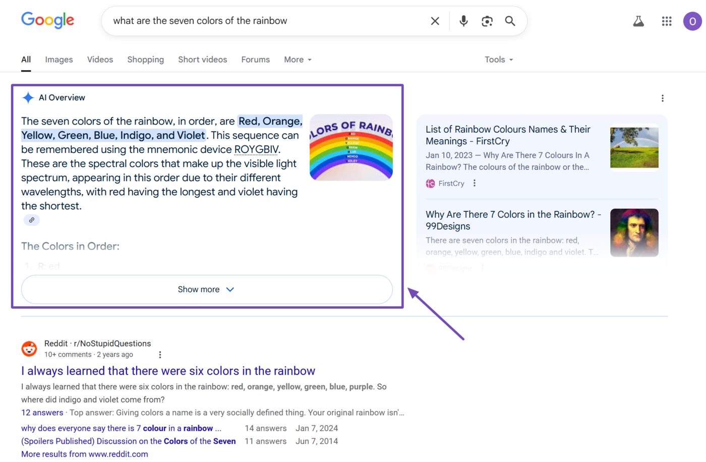
Task: Start voice search with microphone icon
Action: 463,21
